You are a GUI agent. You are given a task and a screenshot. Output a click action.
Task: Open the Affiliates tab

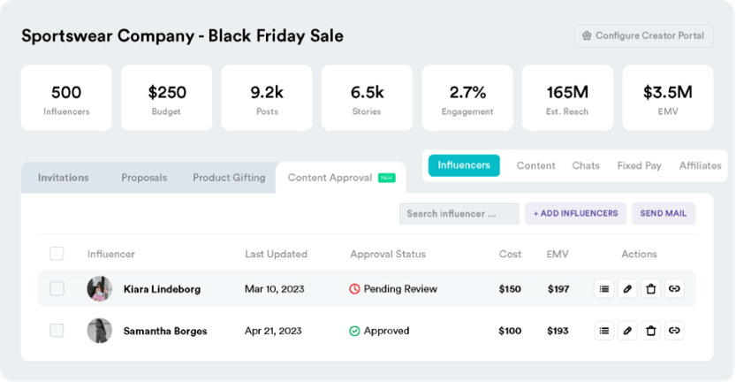[x=700, y=165]
